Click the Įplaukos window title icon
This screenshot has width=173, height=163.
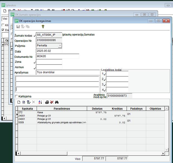point(3,5)
